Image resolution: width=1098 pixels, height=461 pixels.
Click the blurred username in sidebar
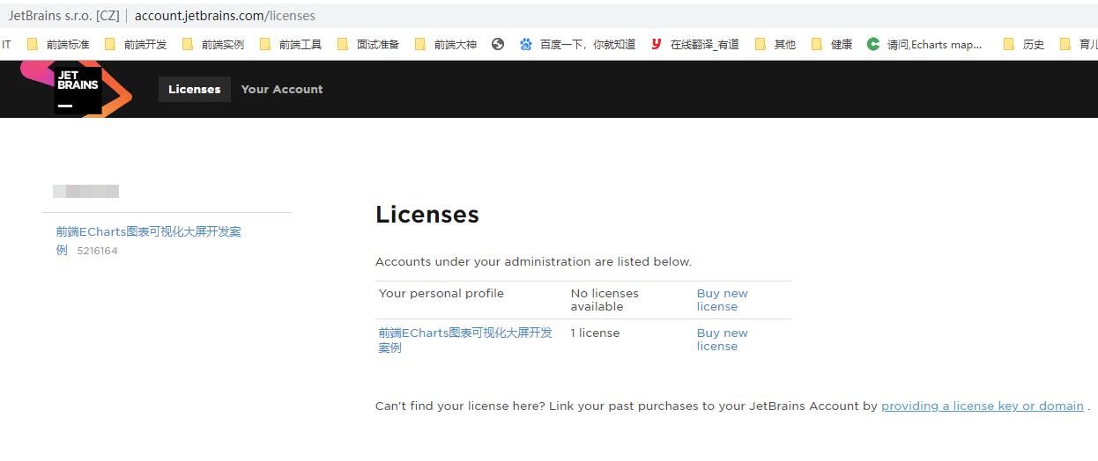point(85,191)
